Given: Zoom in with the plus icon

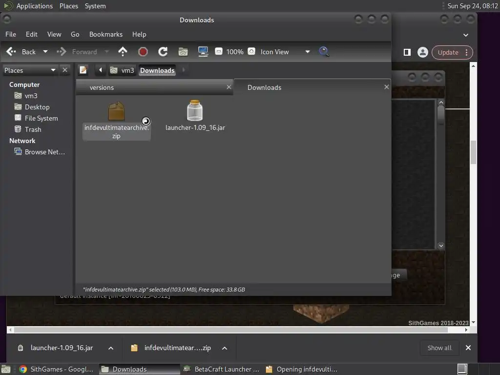Looking at the screenshot, I should 251,51.
